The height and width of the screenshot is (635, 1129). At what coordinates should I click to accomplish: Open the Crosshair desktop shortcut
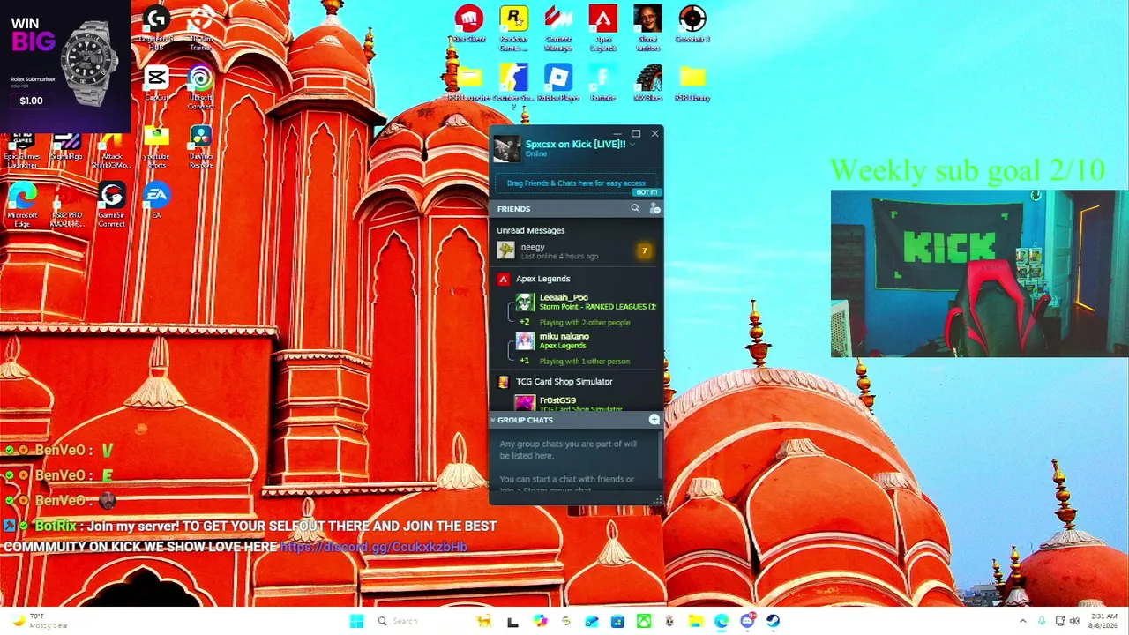point(692,24)
